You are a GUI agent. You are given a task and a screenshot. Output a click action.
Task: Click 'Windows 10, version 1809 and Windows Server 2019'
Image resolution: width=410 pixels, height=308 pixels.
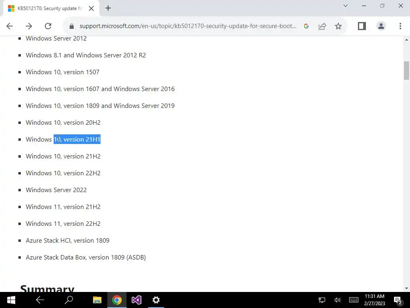click(x=100, y=106)
